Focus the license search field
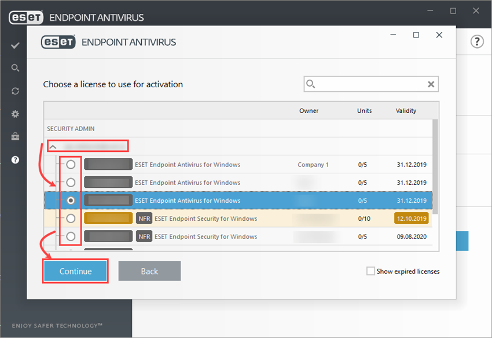The height and width of the screenshot is (338, 492). [x=371, y=84]
